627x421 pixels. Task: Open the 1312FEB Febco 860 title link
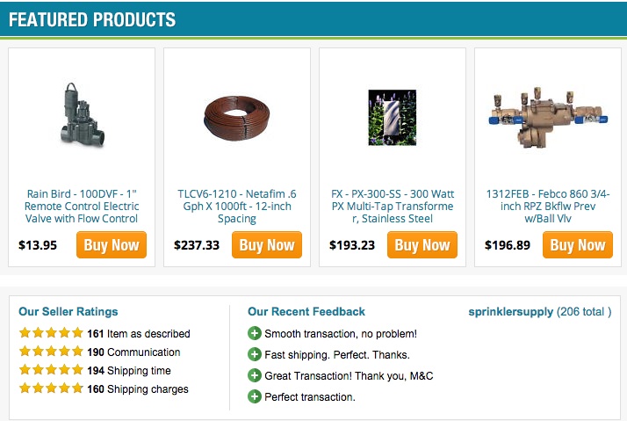click(x=548, y=206)
